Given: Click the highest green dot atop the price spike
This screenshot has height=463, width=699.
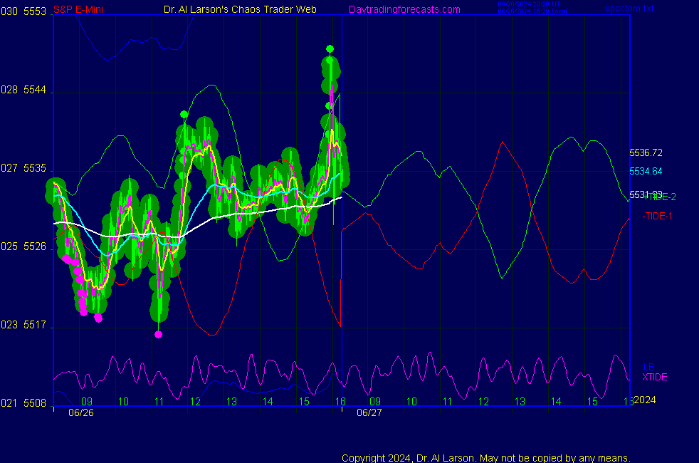Looking at the screenshot, I should (330, 48).
